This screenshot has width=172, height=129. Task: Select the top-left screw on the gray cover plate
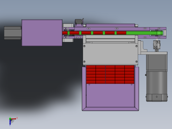pos(84,46)
